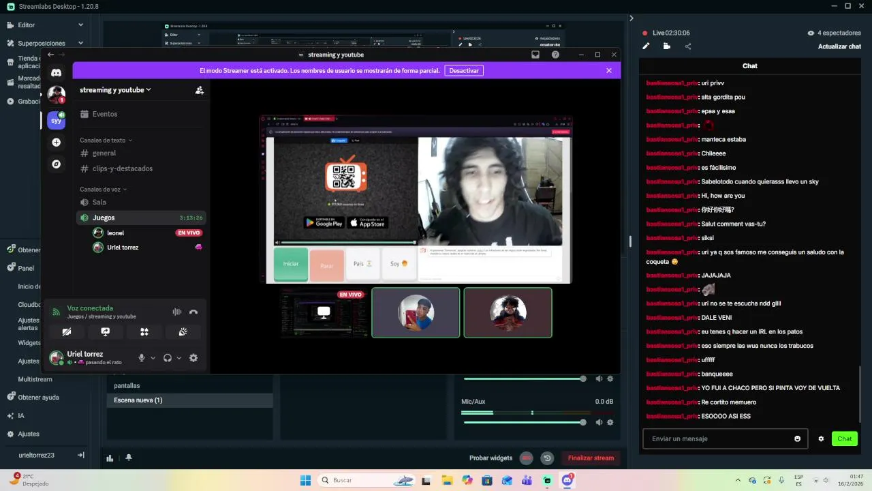This screenshot has height=491, width=872.
Task: Open the general text channel
Action: pos(140,153)
